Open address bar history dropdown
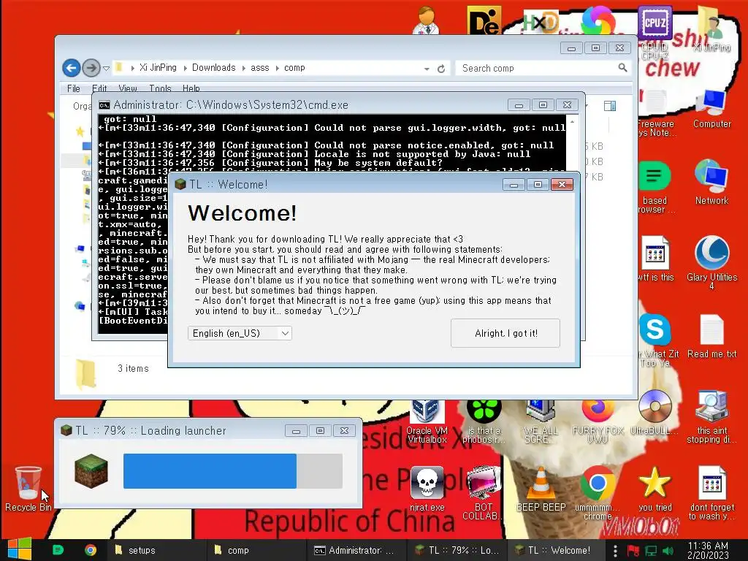The height and width of the screenshot is (561, 748). coord(427,69)
